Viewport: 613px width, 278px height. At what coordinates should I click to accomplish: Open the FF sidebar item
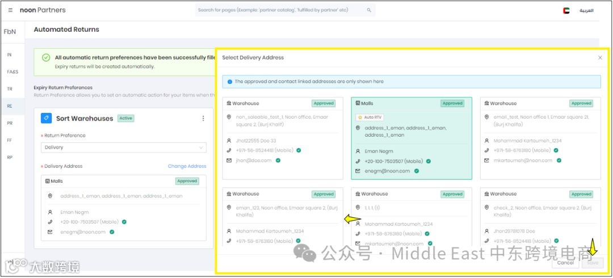point(10,140)
